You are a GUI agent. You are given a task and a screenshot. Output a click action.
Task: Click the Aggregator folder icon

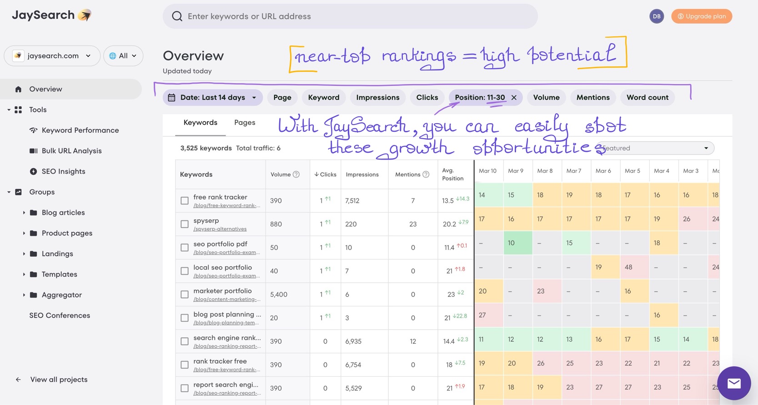tap(33, 295)
